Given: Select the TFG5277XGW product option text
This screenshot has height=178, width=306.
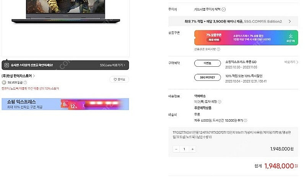Looking at the screenshot, I should [x=232, y=135].
